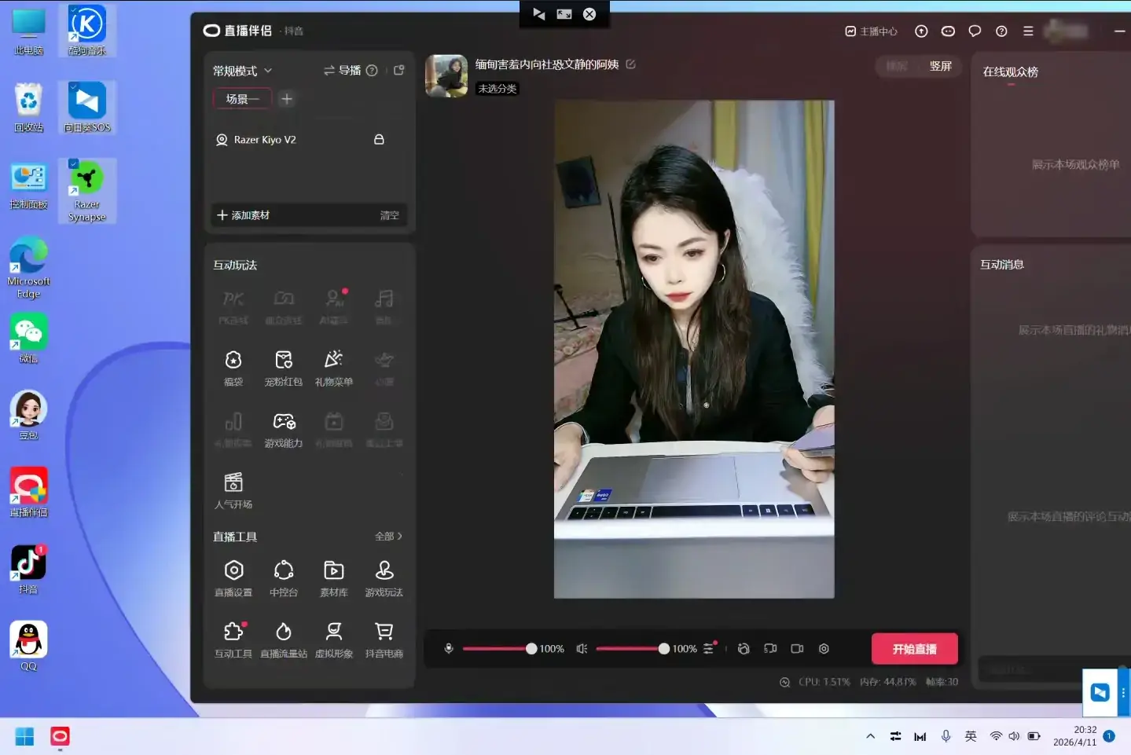This screenshot has height=755, width=1131.
Task: Expand the 常规模式 mode dropdown
Action: tap(242, 71)
